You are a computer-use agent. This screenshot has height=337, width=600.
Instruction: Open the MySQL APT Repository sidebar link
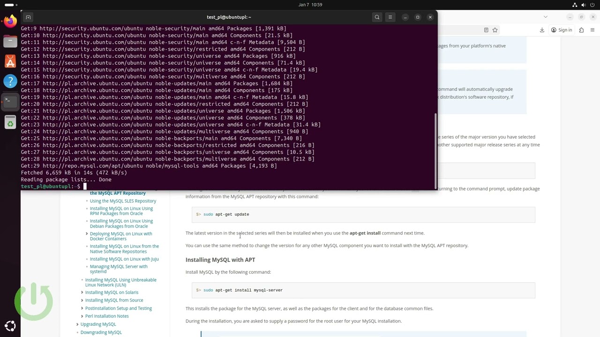[x=118, y=193]
